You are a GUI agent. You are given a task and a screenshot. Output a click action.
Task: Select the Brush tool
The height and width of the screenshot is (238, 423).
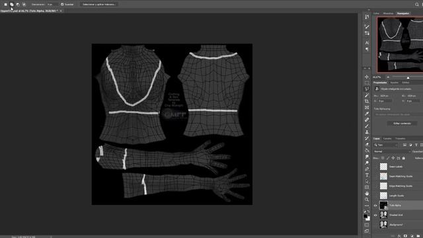click(367, 126)
